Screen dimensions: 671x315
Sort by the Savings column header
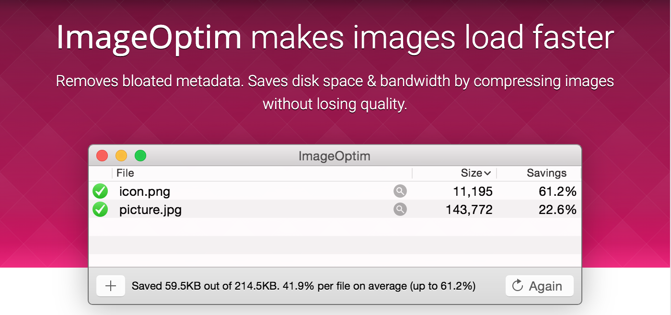pos(546,173)
